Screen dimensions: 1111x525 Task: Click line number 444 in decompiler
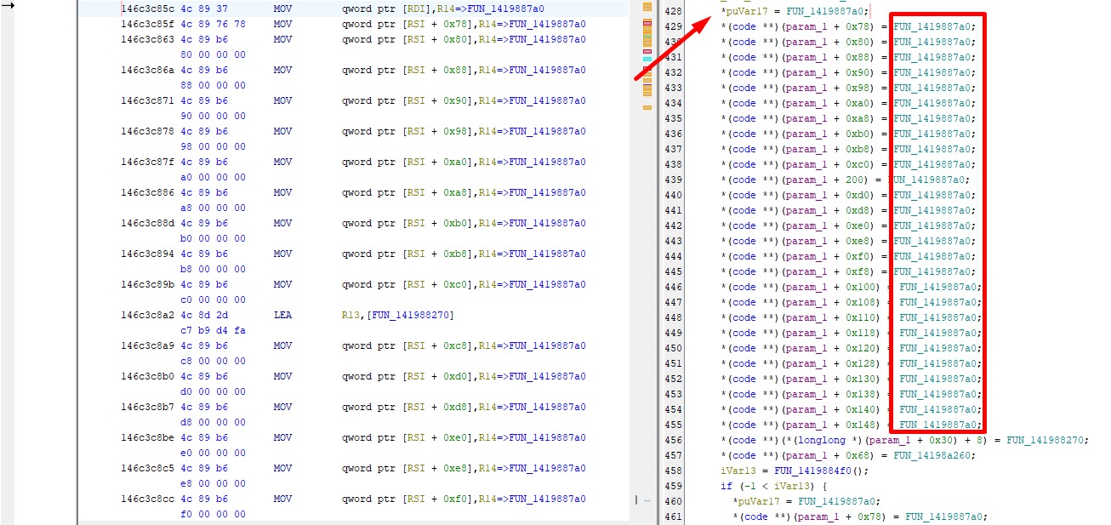tap(673, 256)
